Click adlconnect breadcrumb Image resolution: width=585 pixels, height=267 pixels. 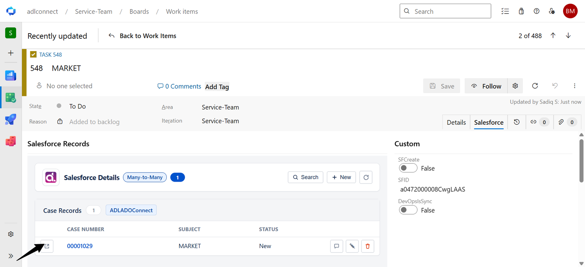pos(42,11)
